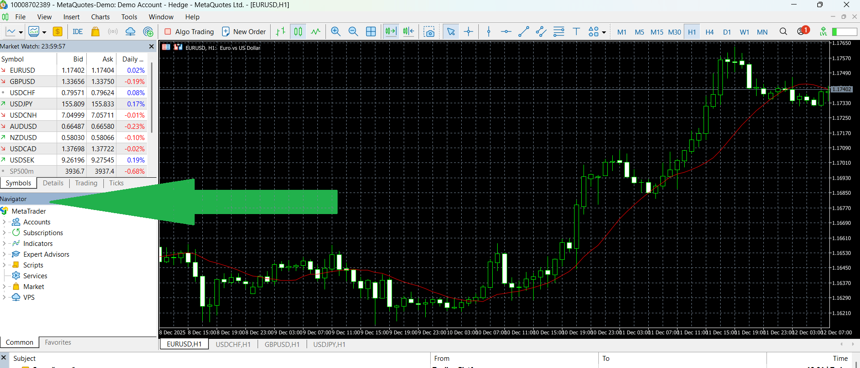Image resolution: width=860 pixels, height=368 pixels.
Task: Zoom in on the chart
Action: pyautogui.click(x=335, y=31)
